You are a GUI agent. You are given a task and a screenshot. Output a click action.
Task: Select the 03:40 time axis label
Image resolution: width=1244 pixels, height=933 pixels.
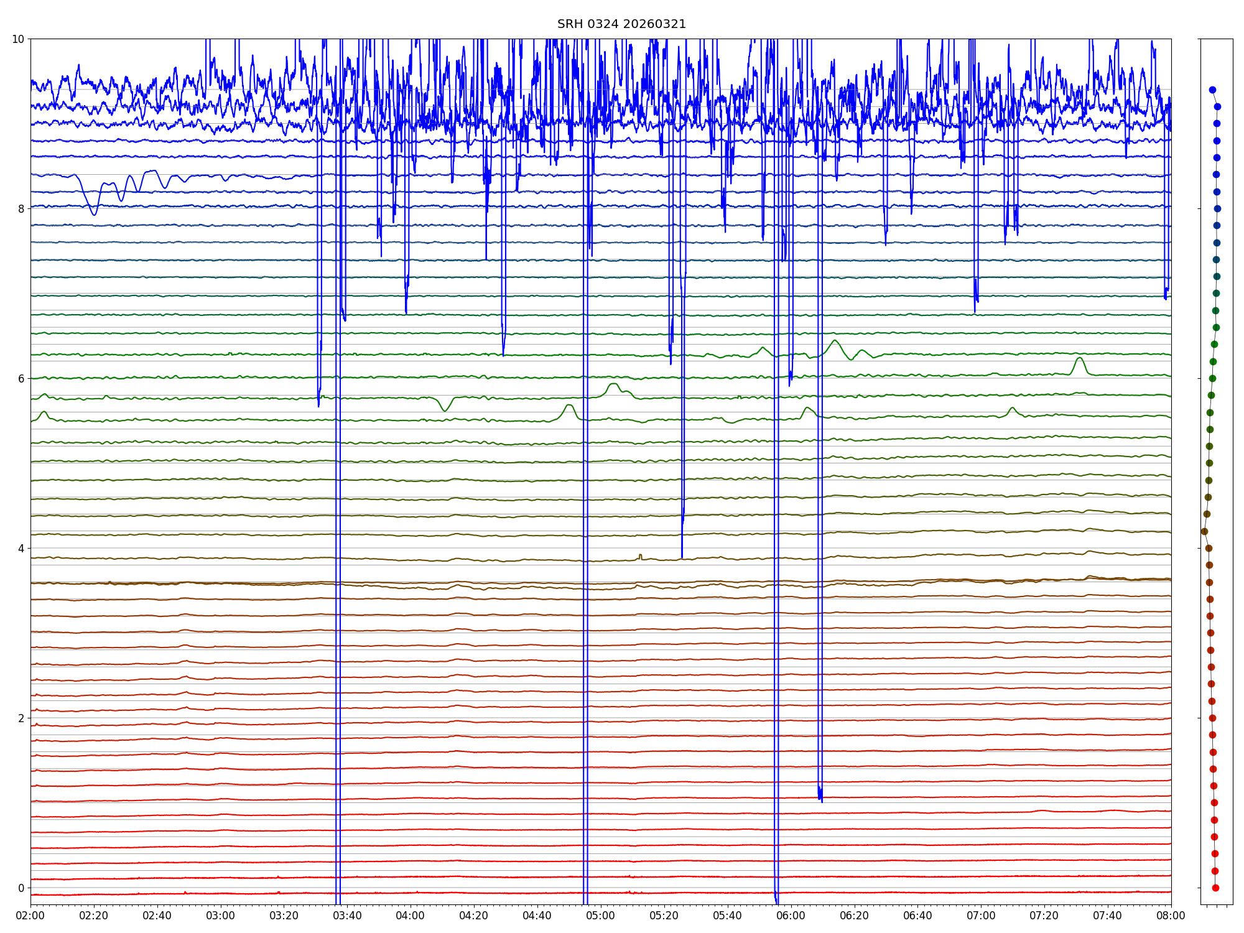pyautogui.click(x=347, y=916)
